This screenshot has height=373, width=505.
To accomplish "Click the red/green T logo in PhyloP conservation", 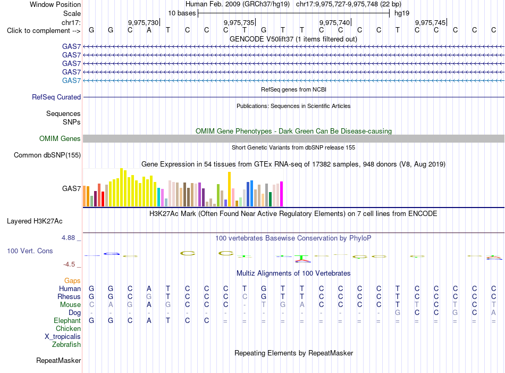I will click(301, 259).
